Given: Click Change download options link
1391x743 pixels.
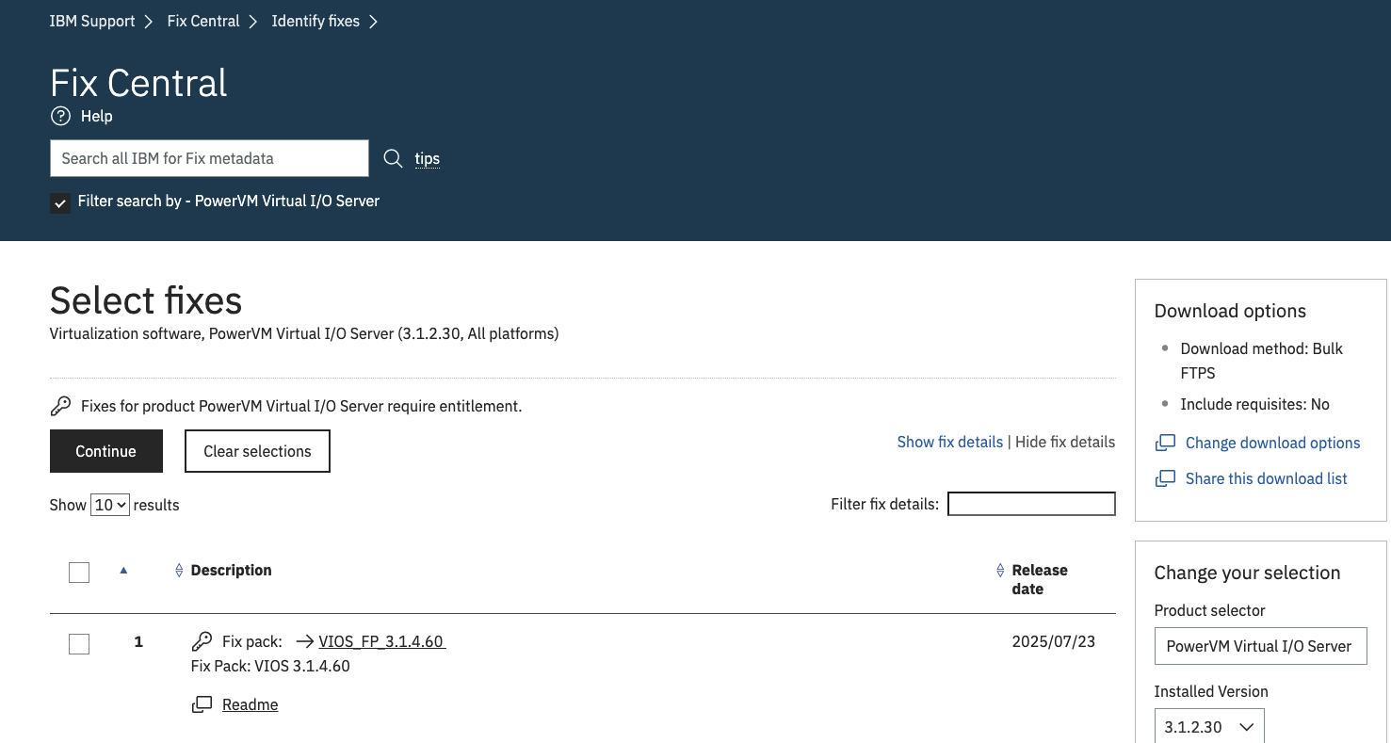Looking at the screenshot, I should point(1272,443).
